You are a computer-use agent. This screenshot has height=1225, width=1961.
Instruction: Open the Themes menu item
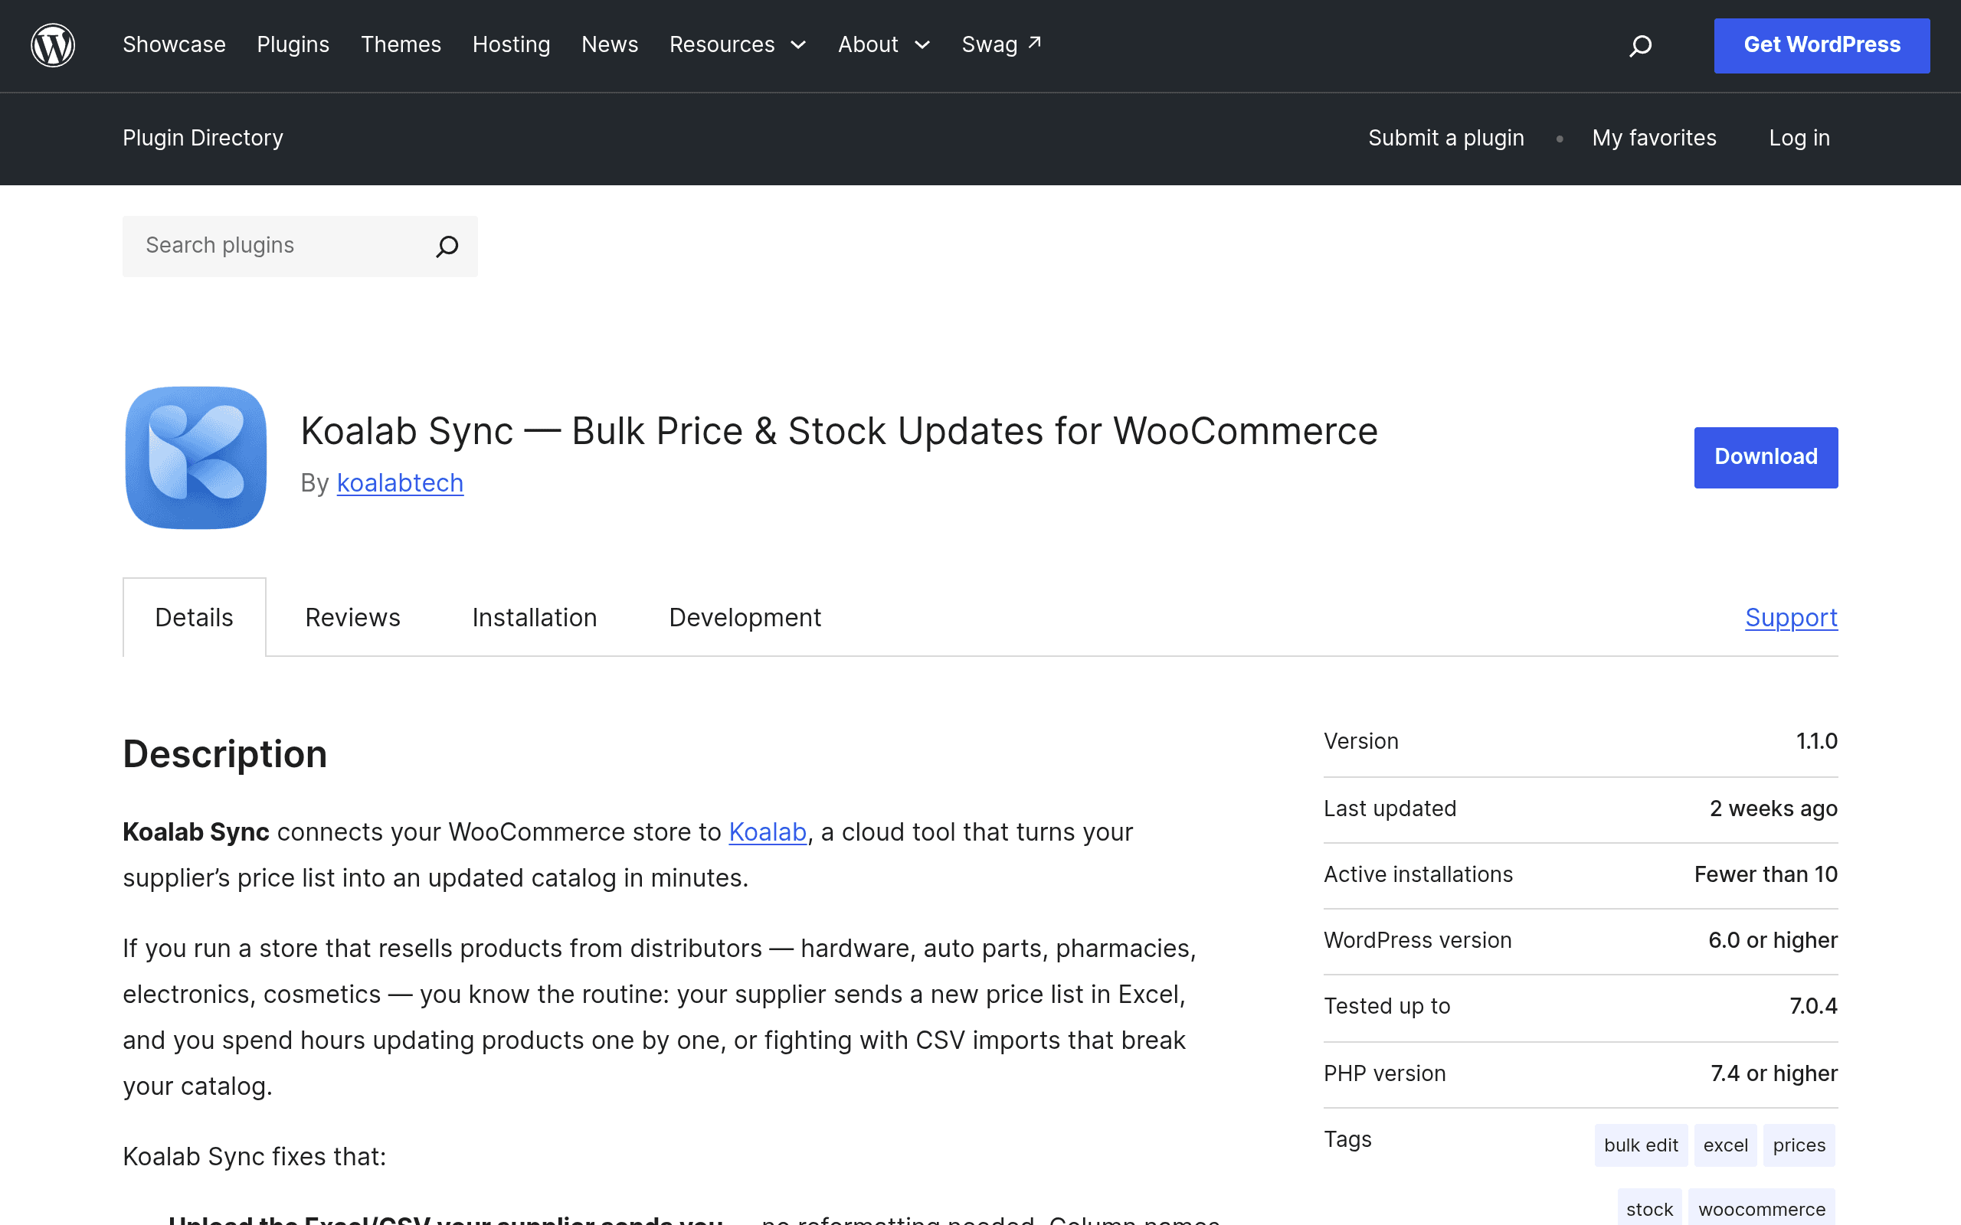coord(401,44)
